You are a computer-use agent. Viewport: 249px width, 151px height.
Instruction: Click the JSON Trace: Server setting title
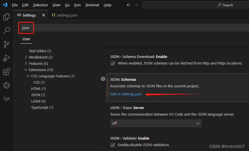tap(127, 108)
